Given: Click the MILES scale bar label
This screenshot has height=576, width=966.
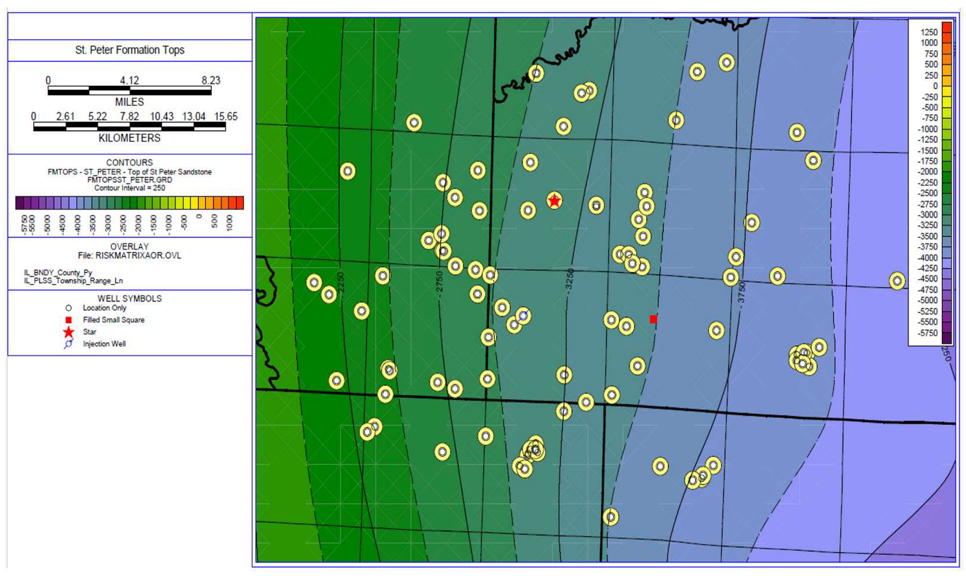Looking at the screenshot, I should pyautogui.click(x=129, y=102).
